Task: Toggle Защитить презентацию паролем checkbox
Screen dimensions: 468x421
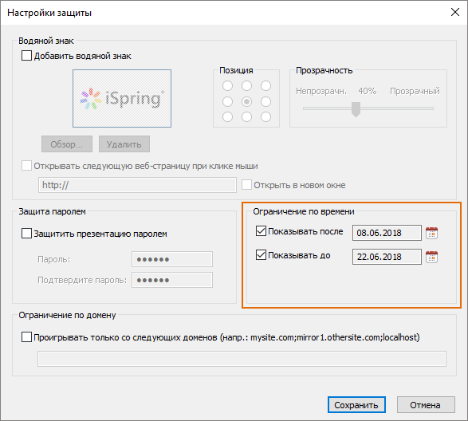Action: [26, 233]
